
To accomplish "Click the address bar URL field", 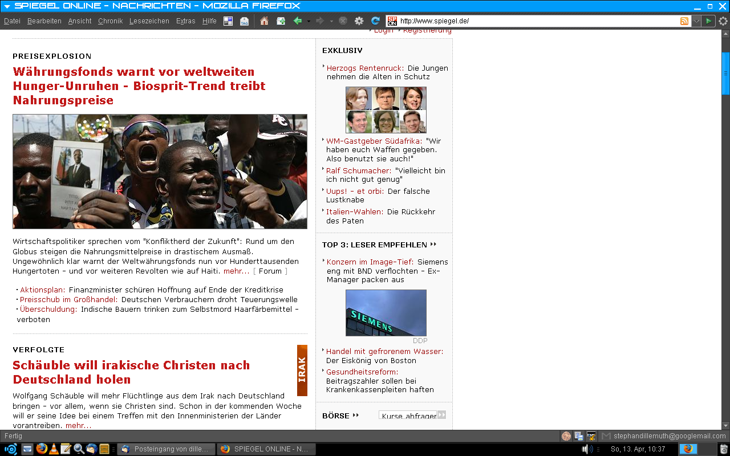I will click(538, 21).
